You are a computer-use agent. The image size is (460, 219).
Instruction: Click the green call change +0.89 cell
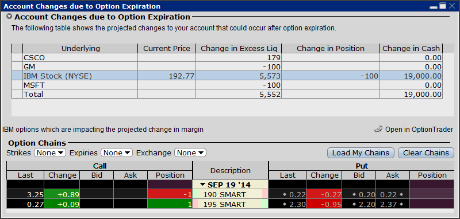62,194
